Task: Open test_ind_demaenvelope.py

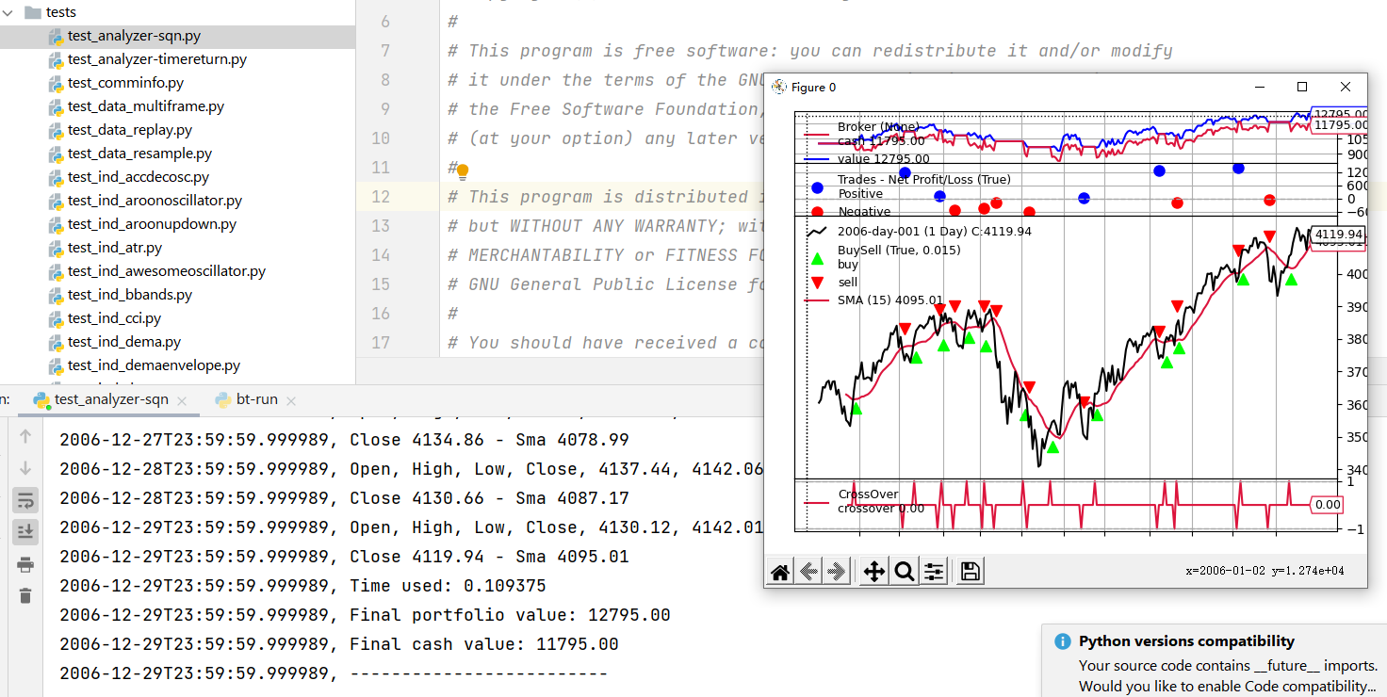Action: coord(154,365)
